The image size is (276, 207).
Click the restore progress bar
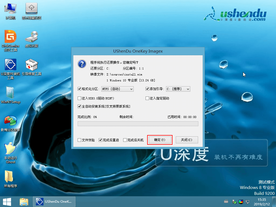coord(138,123)
